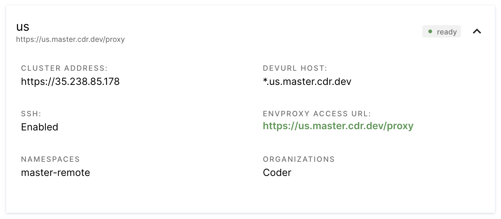
Task: Select the proxy name heading labeled us
Action: (22, 27)
